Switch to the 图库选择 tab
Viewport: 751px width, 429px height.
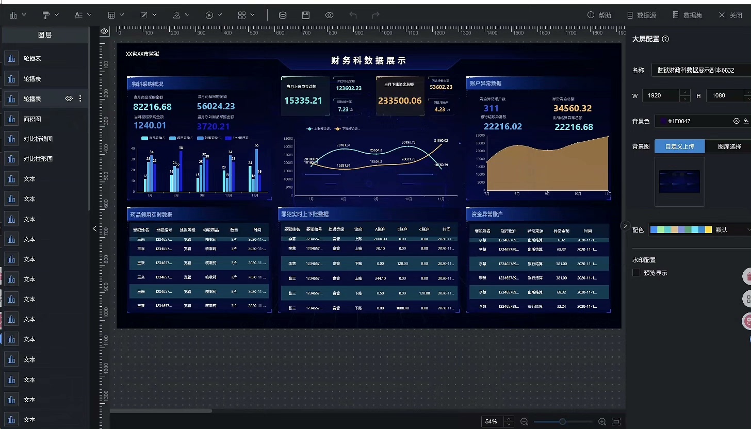pyautogui.click(x=729, y=146)
